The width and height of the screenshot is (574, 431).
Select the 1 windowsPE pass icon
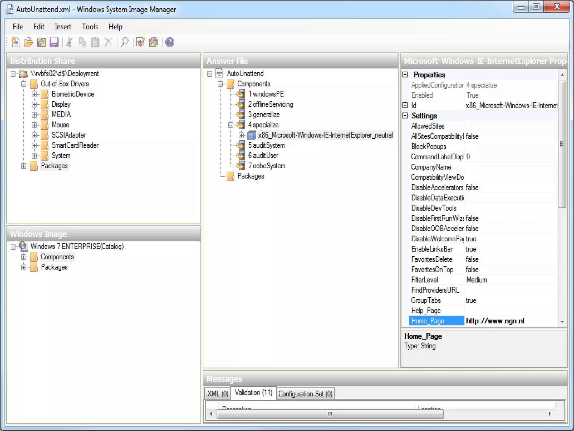pos(240,94)
